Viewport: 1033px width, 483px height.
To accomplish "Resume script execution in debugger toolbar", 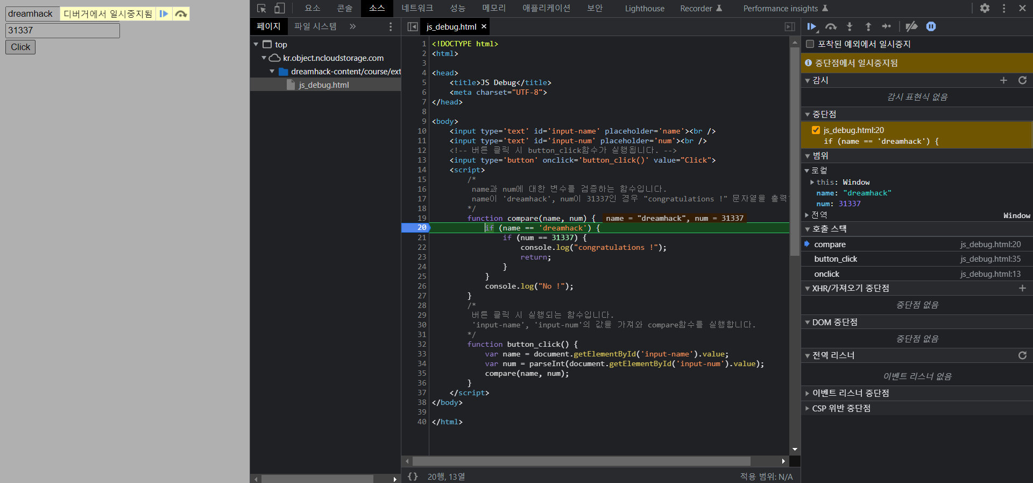I will tap(812, 26).
